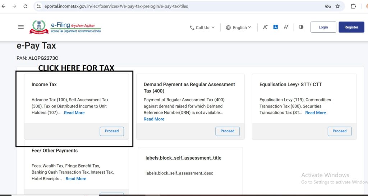Bookmark this page with star icon

point(338,6)
